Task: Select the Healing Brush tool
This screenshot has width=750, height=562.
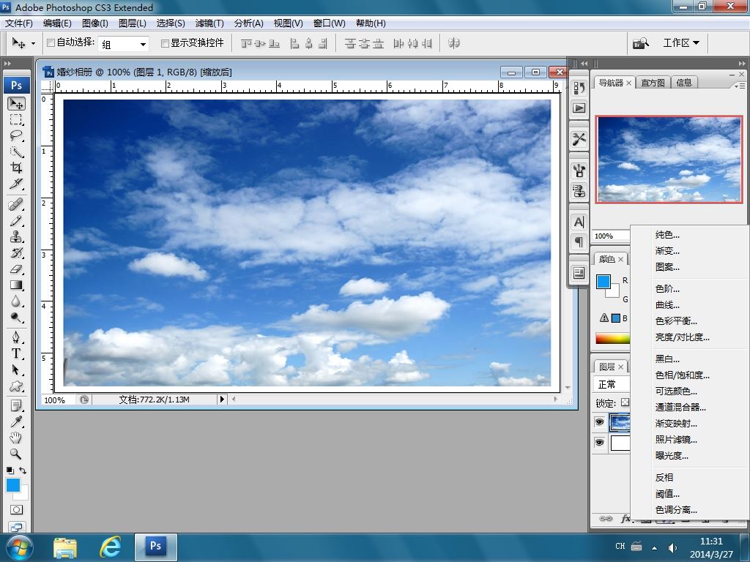Action: coord(16,205)
